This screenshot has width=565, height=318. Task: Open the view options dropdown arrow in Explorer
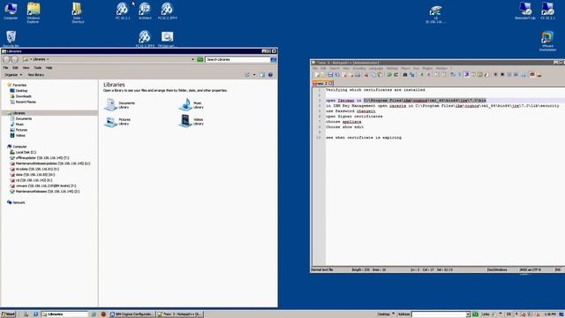254,74
